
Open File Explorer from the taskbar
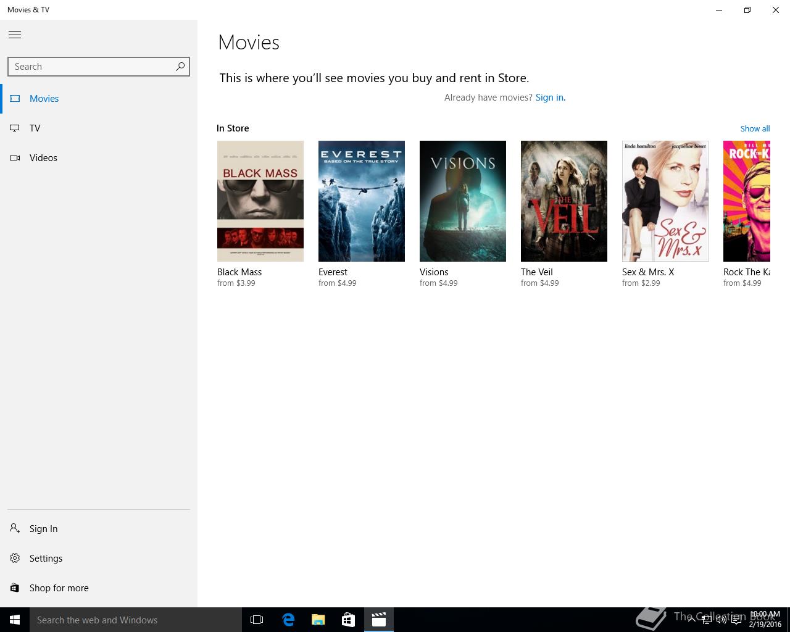coord(318,620)
